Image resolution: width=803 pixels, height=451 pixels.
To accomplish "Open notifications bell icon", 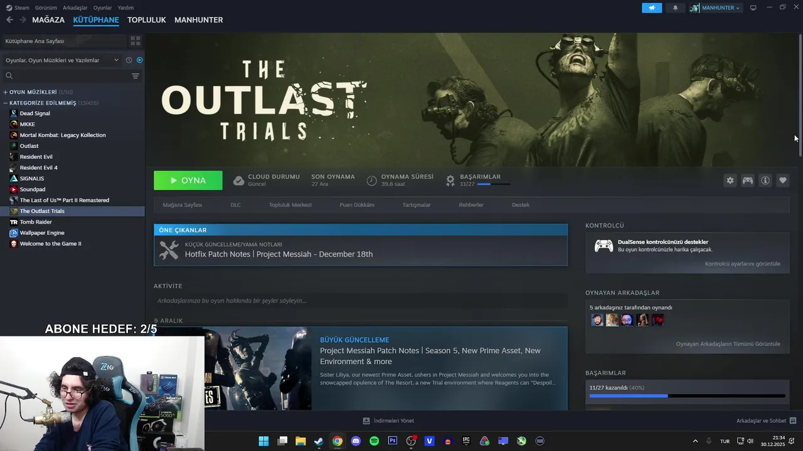I will click(676, 8).
